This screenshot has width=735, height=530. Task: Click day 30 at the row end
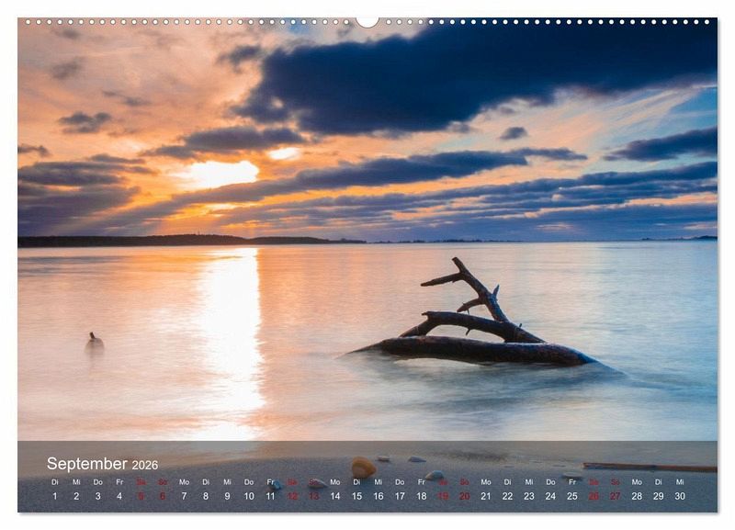tap(680, 496)
